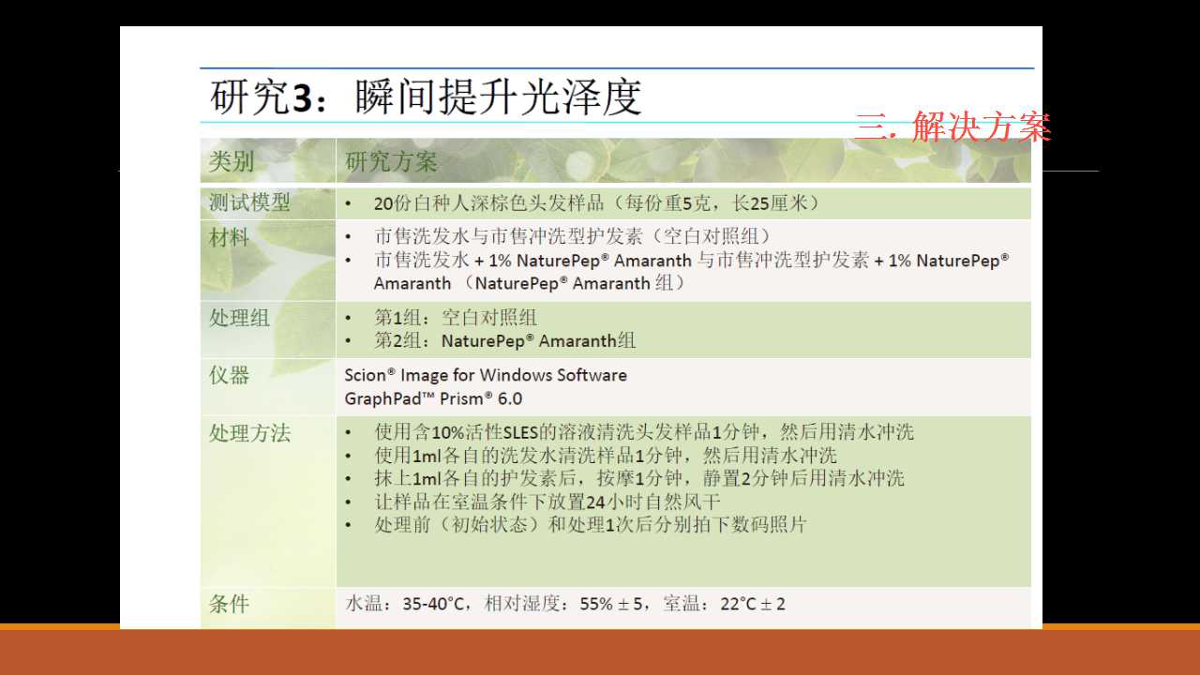Click the 24小时自然风干 bullet line
Image resolution: width=1200 pixels, height=675 pixels.
pos(547,502)
